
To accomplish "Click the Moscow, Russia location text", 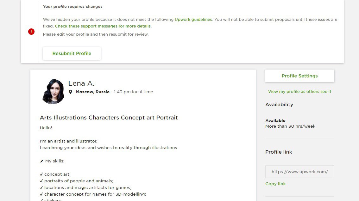I will (x=92, y=92).
